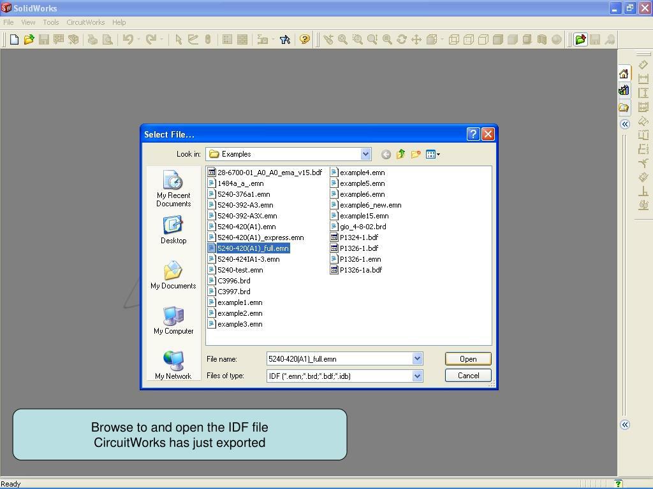This screenshot has width=653, height=489.
Task: Open the view orientation dropdown arrow
Action: [x=442, y=39]
